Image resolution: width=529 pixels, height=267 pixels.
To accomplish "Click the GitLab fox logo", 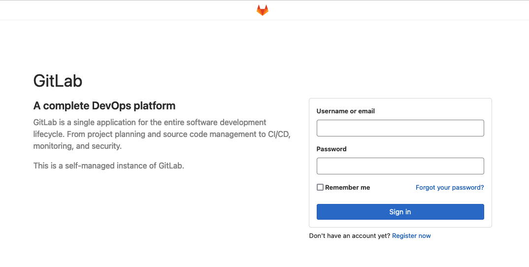I will pos(262,10).
